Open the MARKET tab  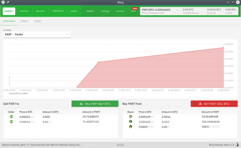(x=9, y=11)
